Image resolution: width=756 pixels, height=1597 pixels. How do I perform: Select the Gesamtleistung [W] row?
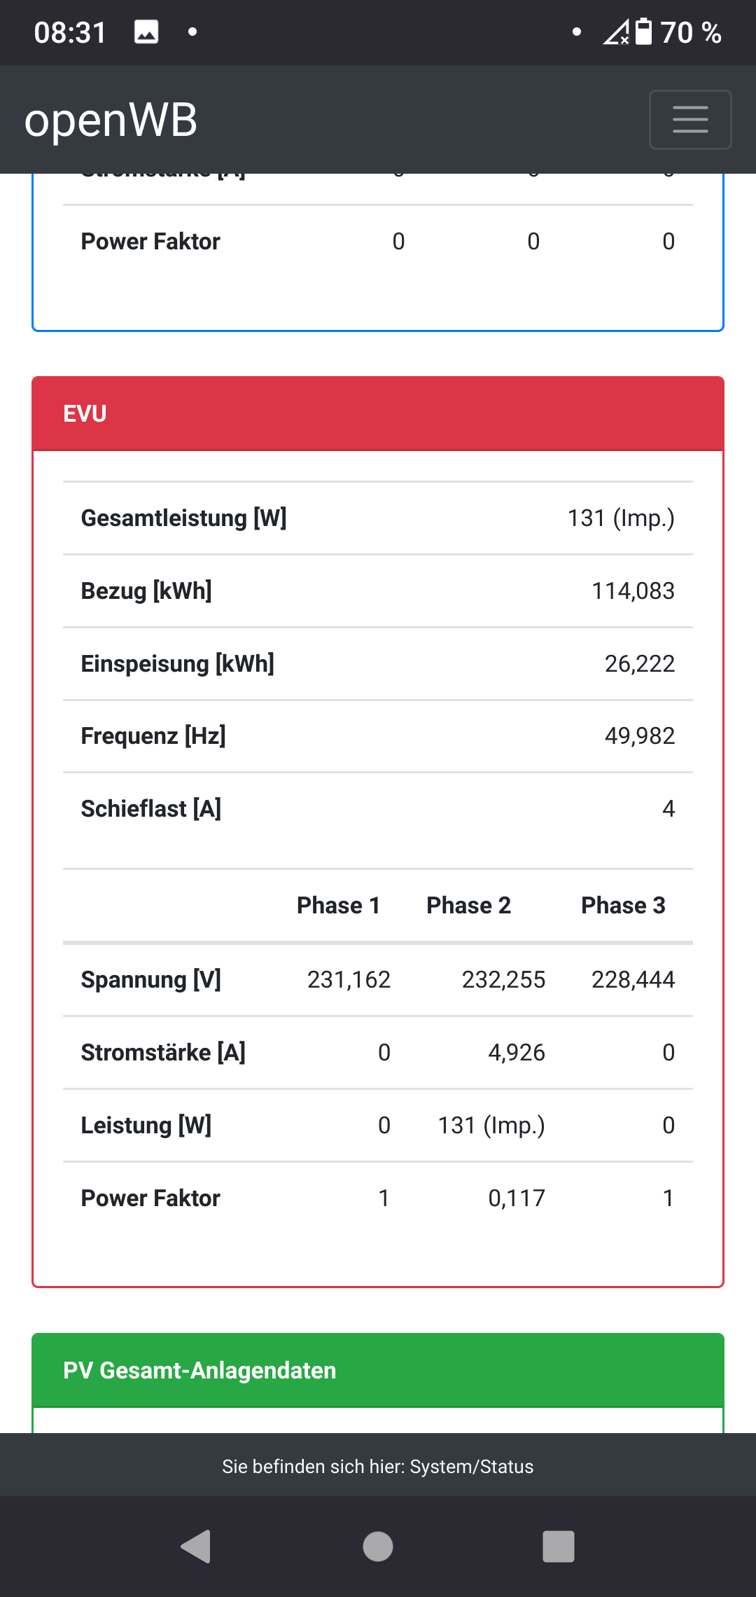click(378, 518)
